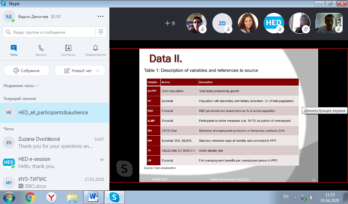Click the volume speaker tray icon
The width and height of the screenshot is (348, 204).
[x=312, y=197]
